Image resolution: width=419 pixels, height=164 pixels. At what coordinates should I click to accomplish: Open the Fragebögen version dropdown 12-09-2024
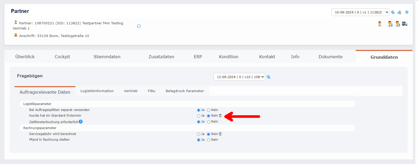point(239,77)
